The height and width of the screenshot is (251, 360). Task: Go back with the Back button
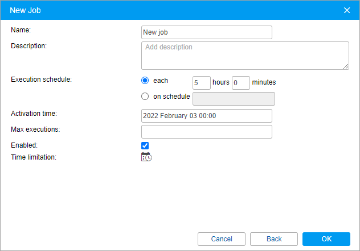pos(274,239)
